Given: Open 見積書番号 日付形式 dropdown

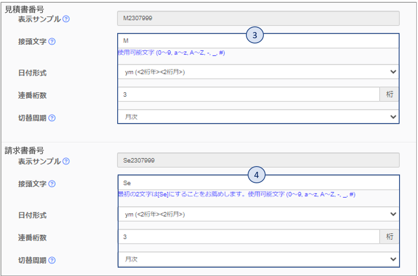Looking at the screenshot, I should point(258,72).
